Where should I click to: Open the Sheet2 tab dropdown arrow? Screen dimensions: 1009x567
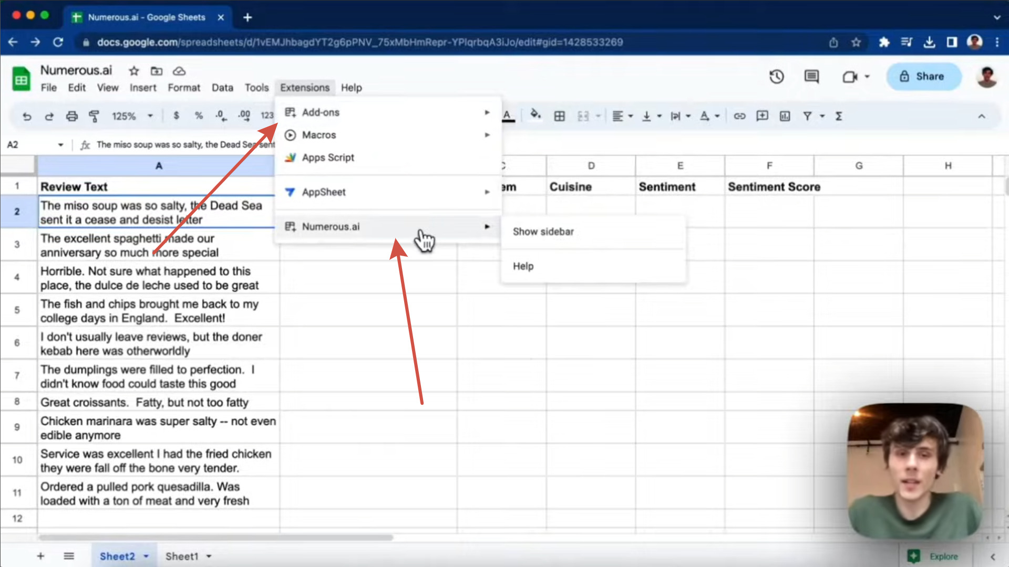(146, 556)
